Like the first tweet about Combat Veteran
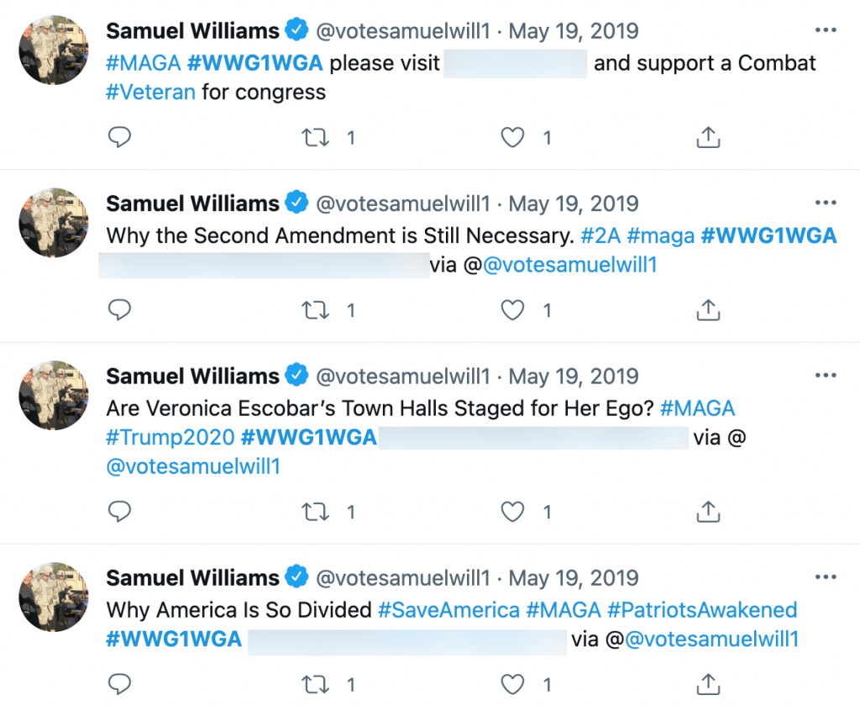 (x=512, y=137)
